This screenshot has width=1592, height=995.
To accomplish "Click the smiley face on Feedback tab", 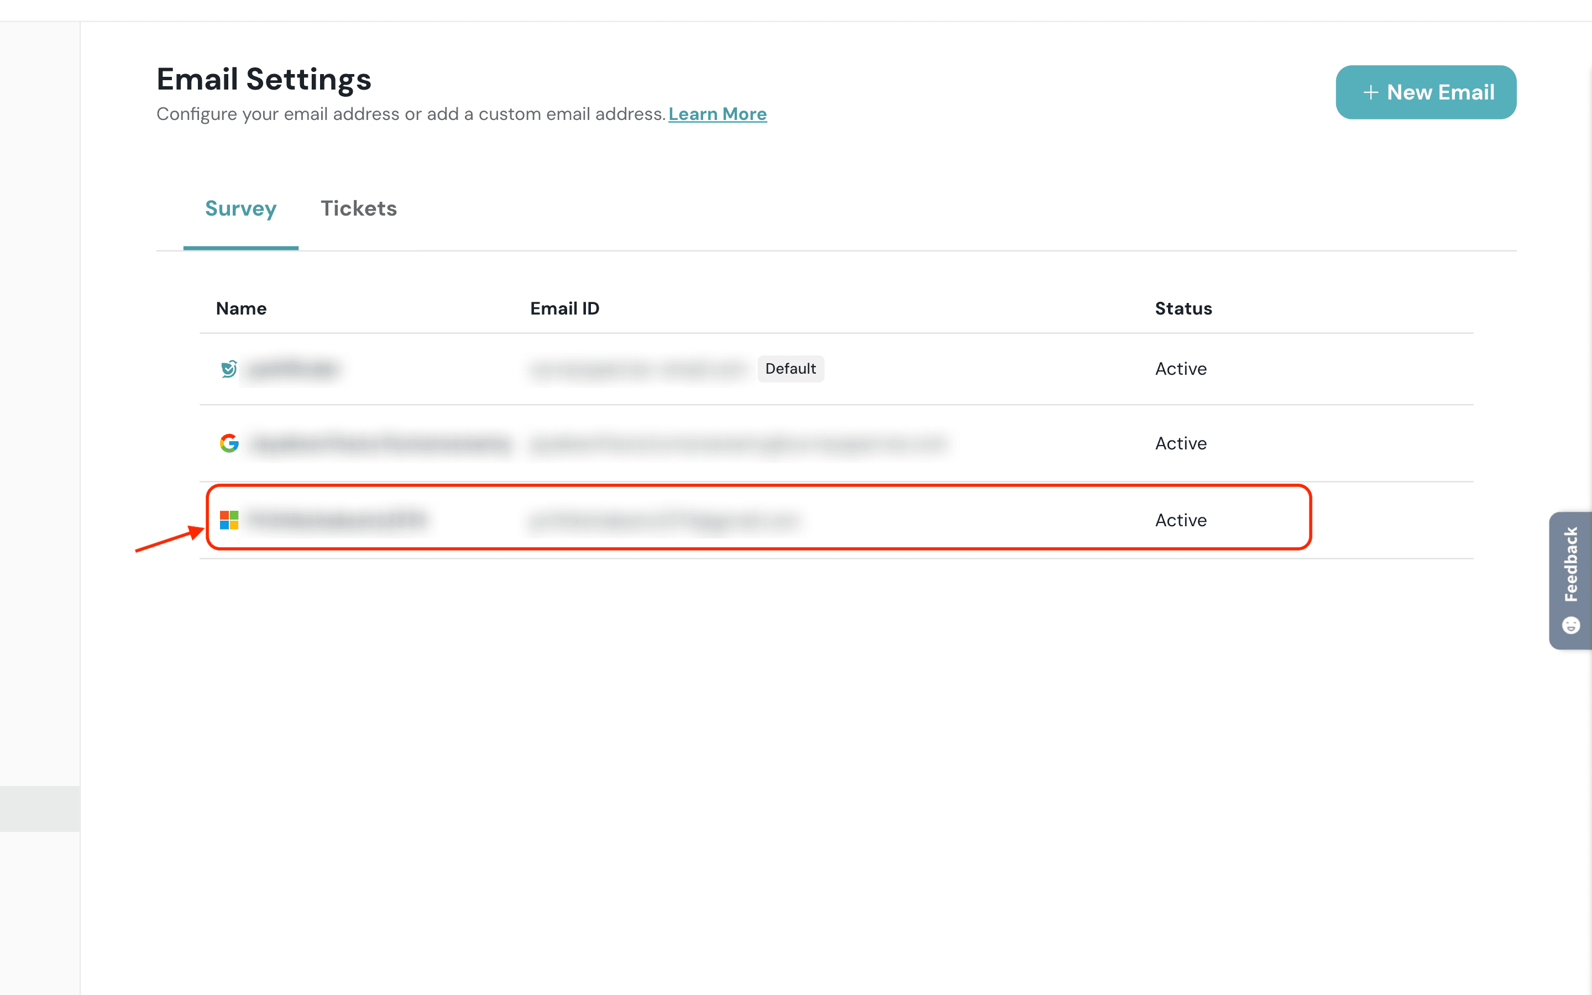I will pos(1571,625).
